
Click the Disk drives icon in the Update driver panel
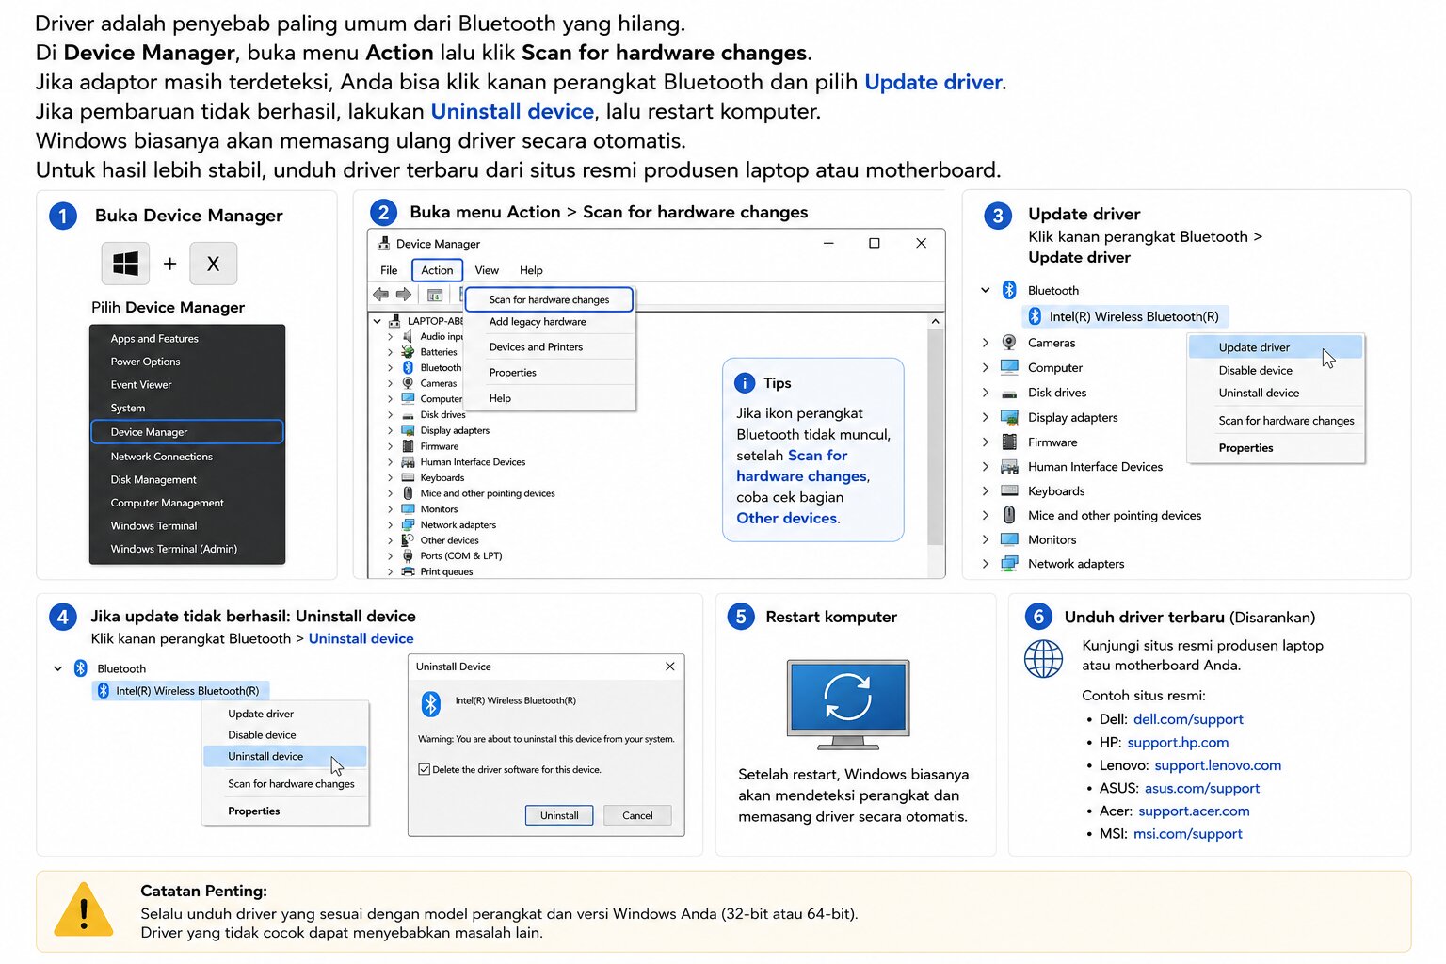tap(1009, 393)
